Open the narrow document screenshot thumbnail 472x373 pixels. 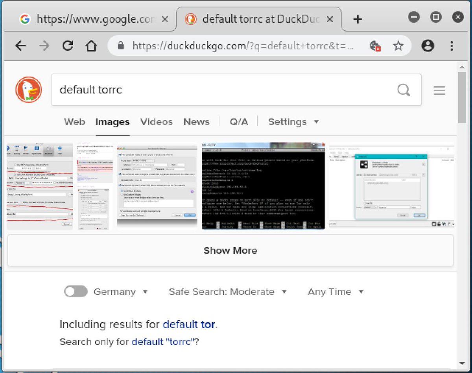95,186
